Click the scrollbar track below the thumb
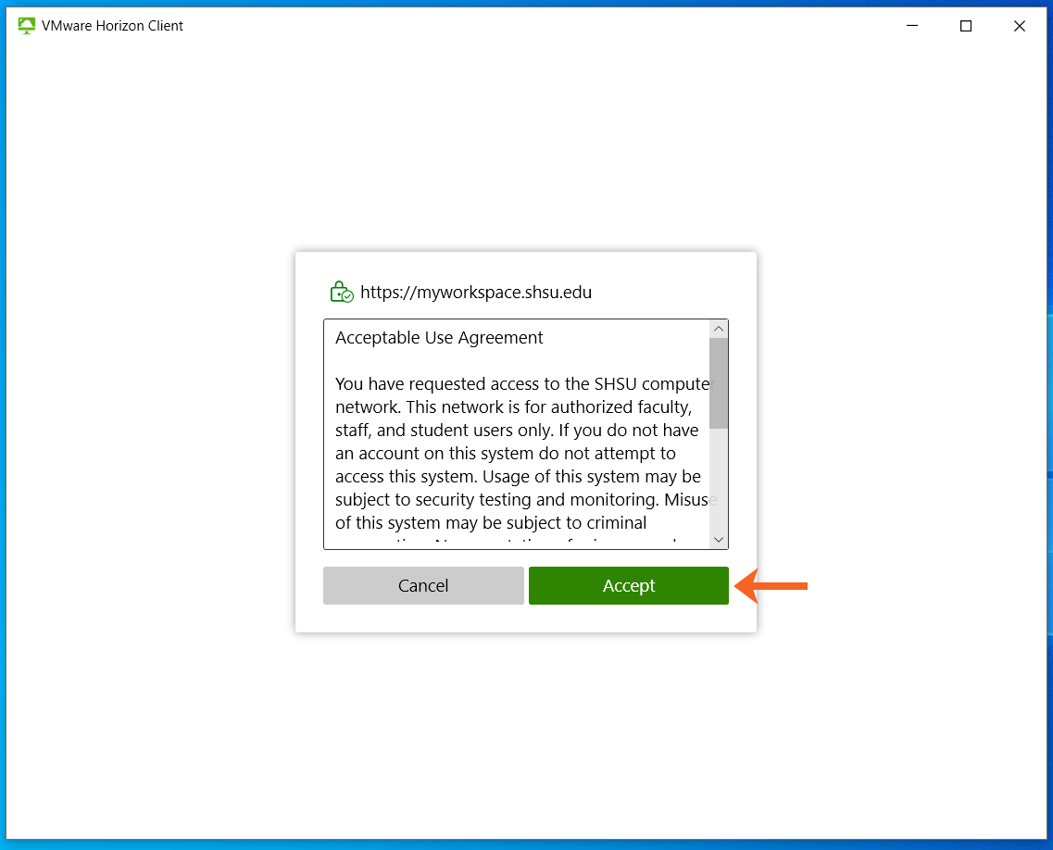1053x850 pixels. [719, 481]
